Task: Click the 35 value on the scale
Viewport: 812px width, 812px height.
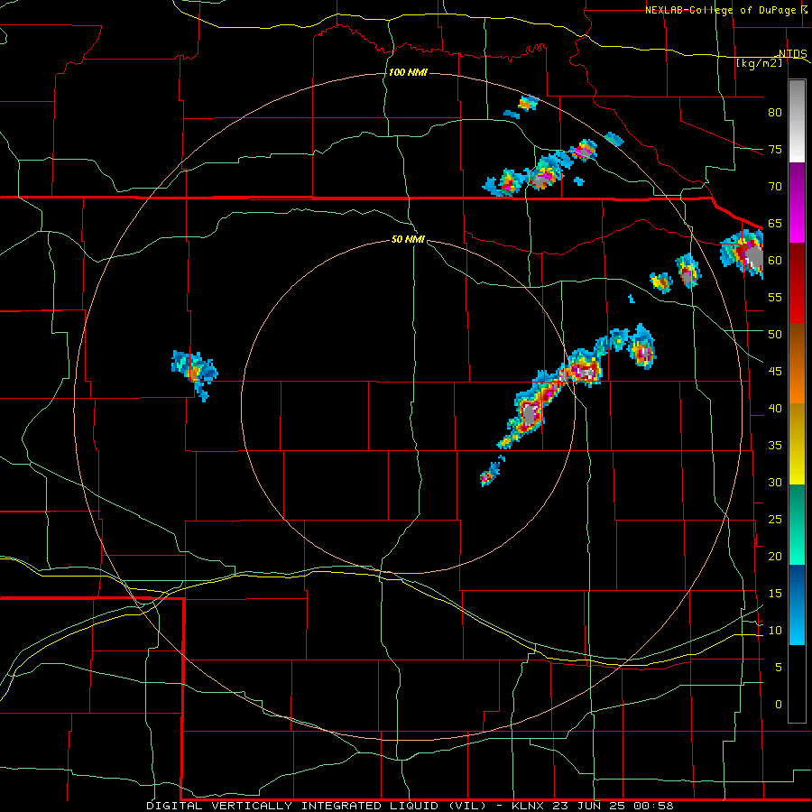Action: click(775, 446)
